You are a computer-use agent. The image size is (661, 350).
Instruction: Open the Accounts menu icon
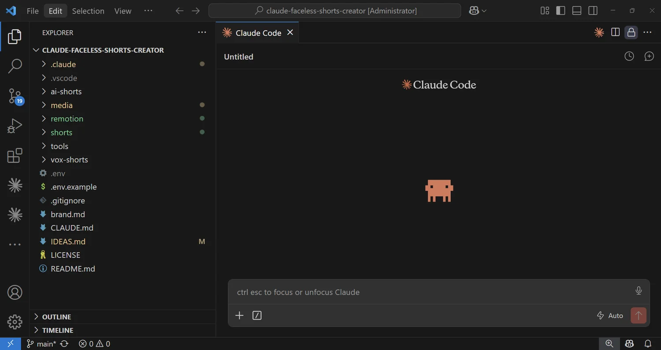15,292
